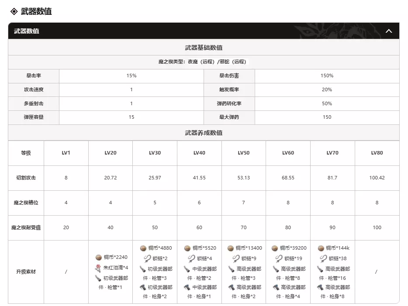Click the LV1 column header
This screenshot has height=306, width=408.
pyautogui.click(x=66, y=153)
